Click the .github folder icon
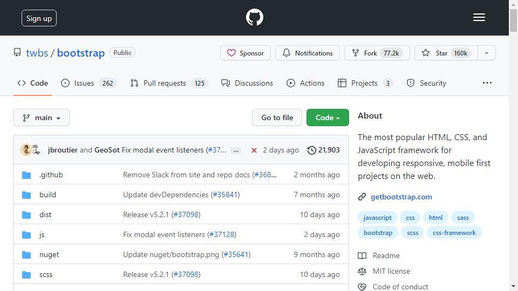This screenshot has height=291, width=518. coord(26,175)
